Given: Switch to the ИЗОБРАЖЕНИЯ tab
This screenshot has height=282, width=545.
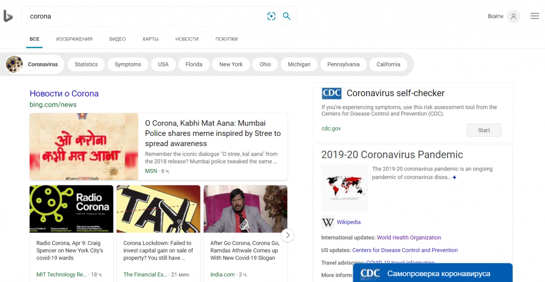Looking at the screenshot, I should [x=74, y=39].
